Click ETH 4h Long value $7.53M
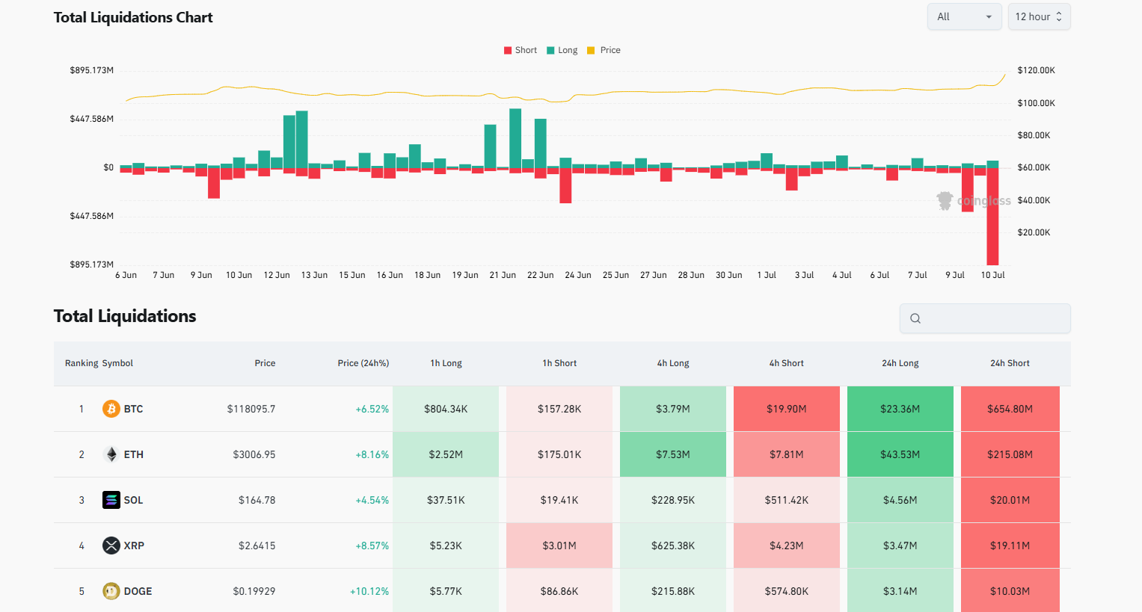Viewport: 1142px width, 612px height. [x=673, y=454]
